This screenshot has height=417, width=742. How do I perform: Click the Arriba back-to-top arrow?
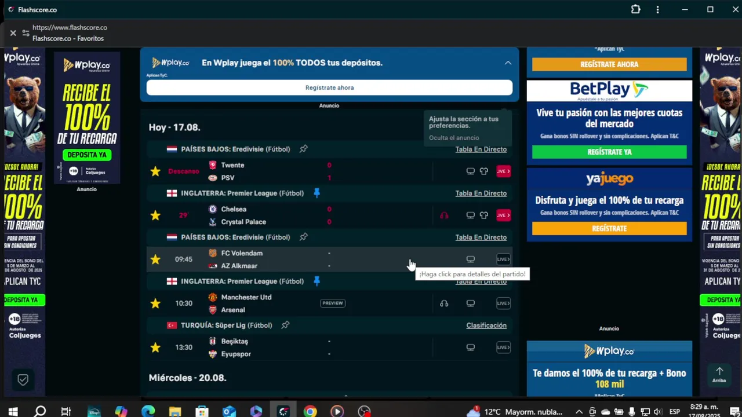click(719, 374)
